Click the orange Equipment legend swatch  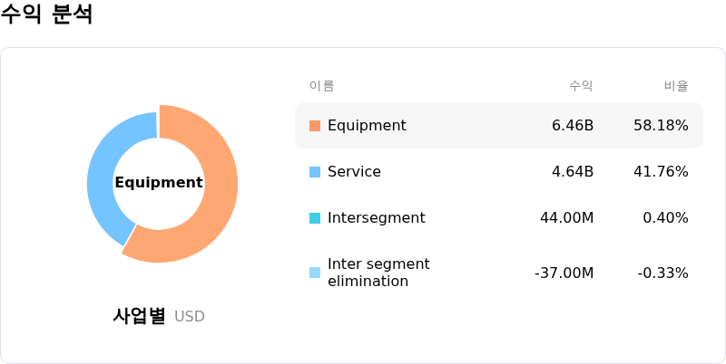(x=315, y=126)
